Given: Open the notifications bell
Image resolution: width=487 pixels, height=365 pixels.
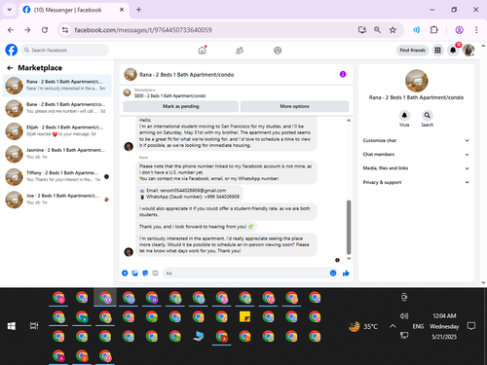Looking at the screenshot, I should [x=453, y=50].
